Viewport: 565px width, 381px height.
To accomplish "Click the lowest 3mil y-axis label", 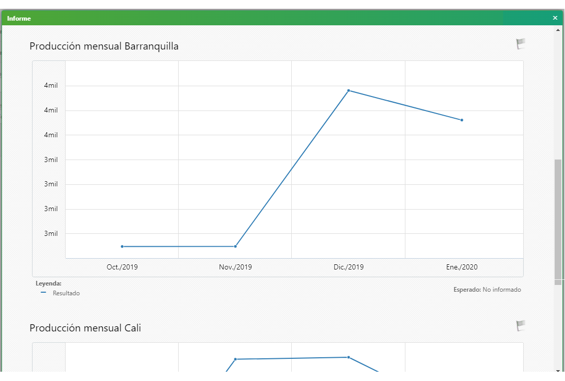I will 51,233.
